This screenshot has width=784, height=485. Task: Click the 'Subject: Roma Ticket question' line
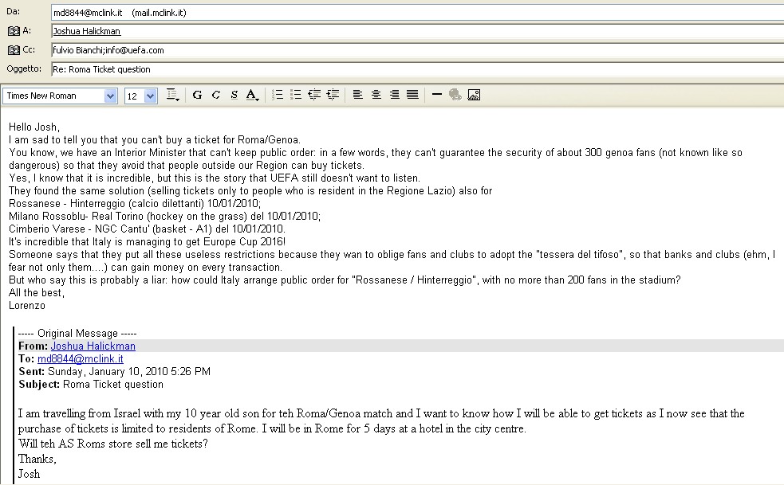point(91,384)
